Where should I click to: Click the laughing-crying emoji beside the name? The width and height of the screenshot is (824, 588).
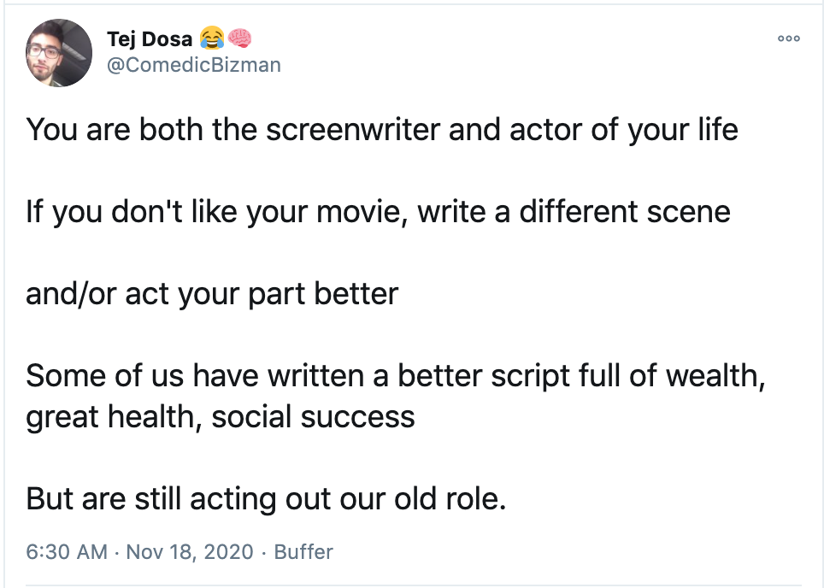(211, 39)
